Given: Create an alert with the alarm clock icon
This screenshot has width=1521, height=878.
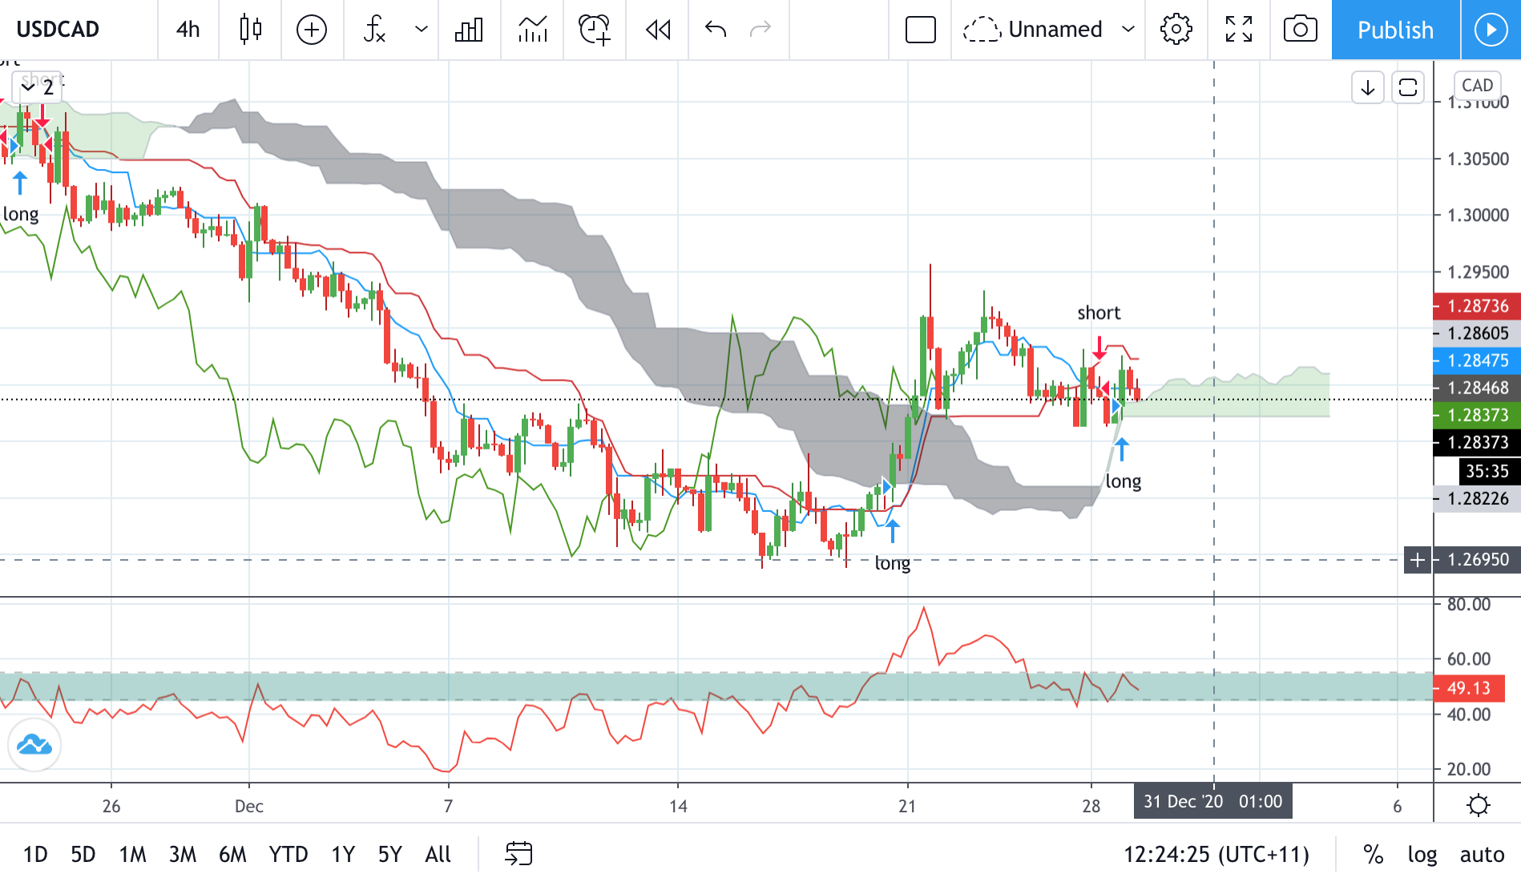Looking at the screenshot, I should point(595,30).
